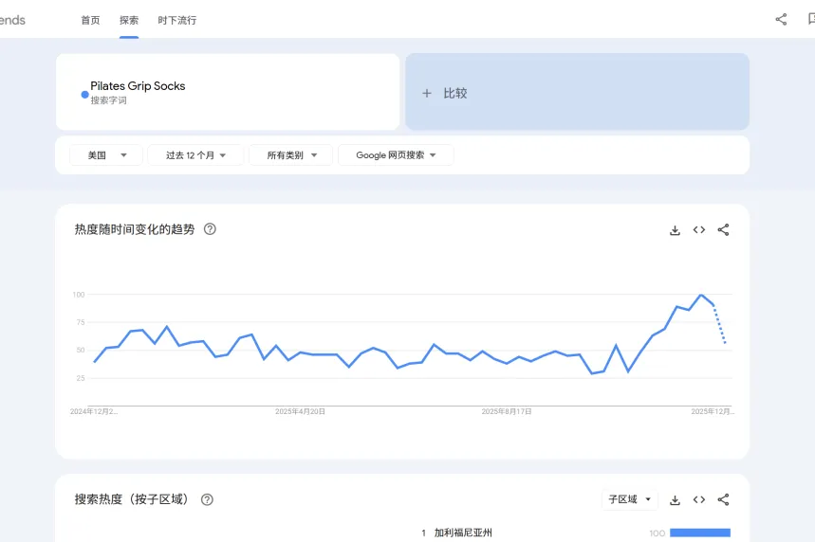Switch to the 时下流行 tab
Viewport: 815px width, 542px height.
click(x=177, y=20)
